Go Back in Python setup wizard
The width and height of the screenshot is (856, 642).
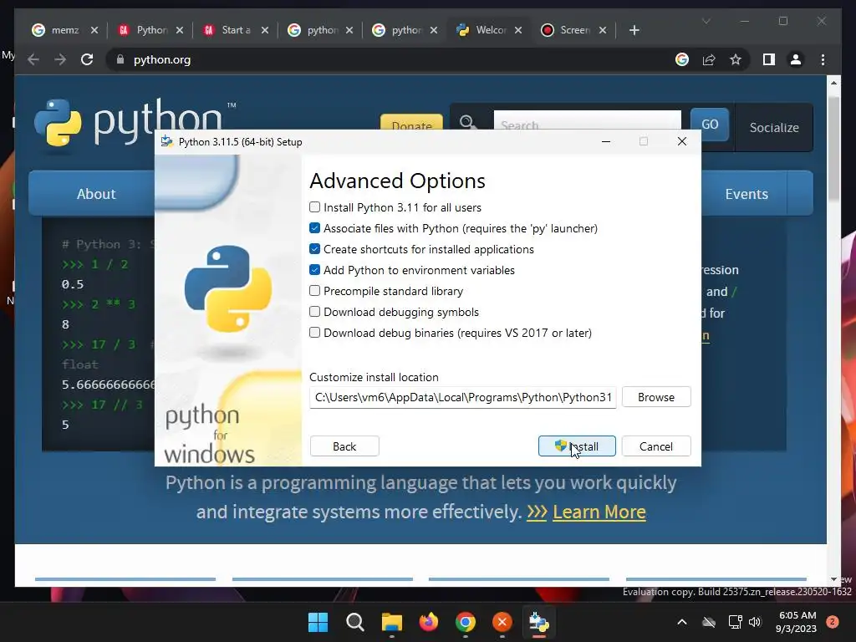tap(344, 446)
